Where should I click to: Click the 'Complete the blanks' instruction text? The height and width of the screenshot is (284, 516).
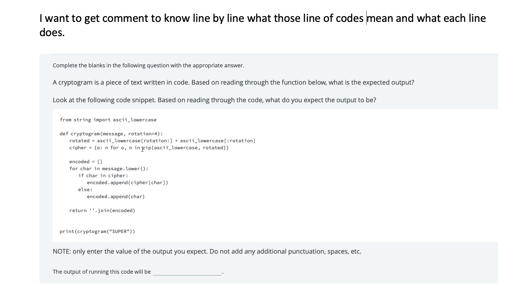[148, 65]
